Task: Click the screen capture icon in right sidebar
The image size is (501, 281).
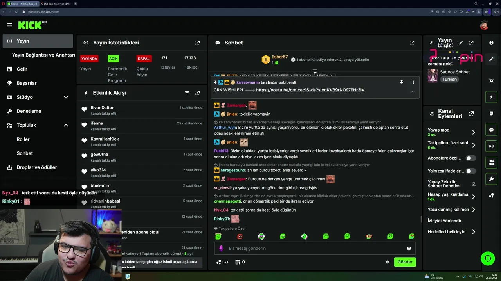Action: (x=491, y=80)
